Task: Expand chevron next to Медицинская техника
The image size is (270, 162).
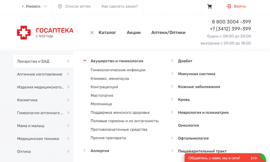Action: (x=68, y=139)
